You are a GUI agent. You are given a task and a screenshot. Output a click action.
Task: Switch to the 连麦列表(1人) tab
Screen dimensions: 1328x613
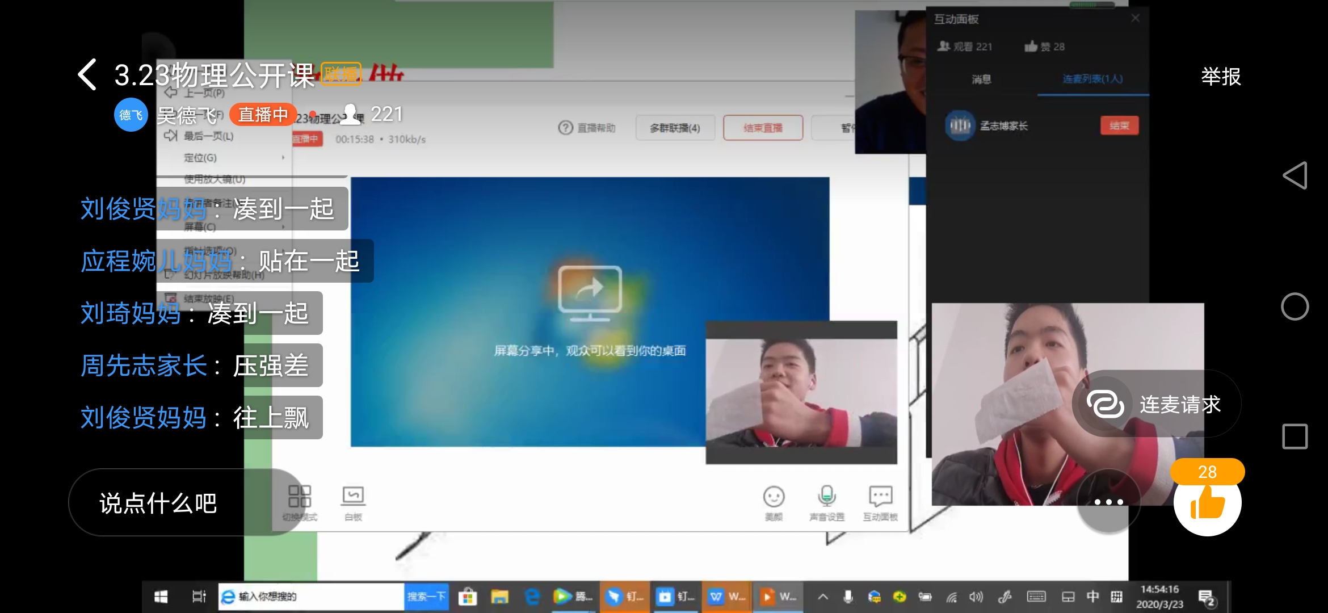(1092, 79)
